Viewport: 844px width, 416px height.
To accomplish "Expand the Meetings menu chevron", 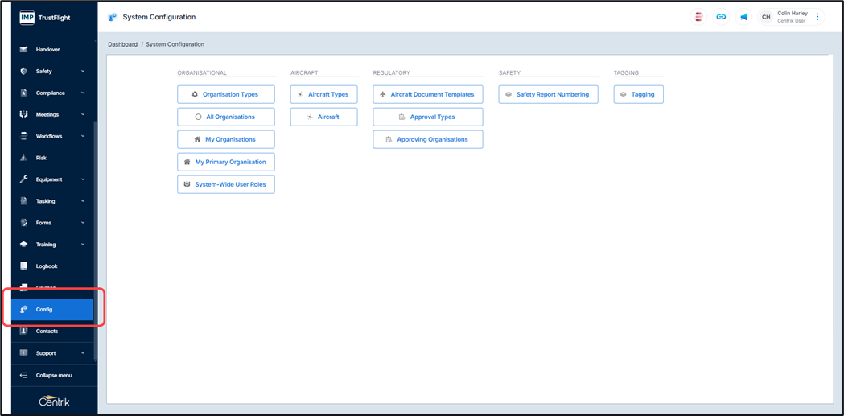I will 83,114.
